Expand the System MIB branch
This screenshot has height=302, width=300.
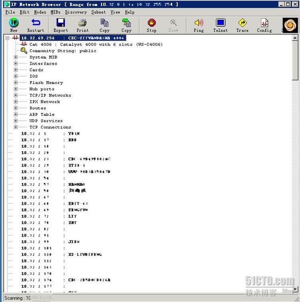(x=16, y=57)
